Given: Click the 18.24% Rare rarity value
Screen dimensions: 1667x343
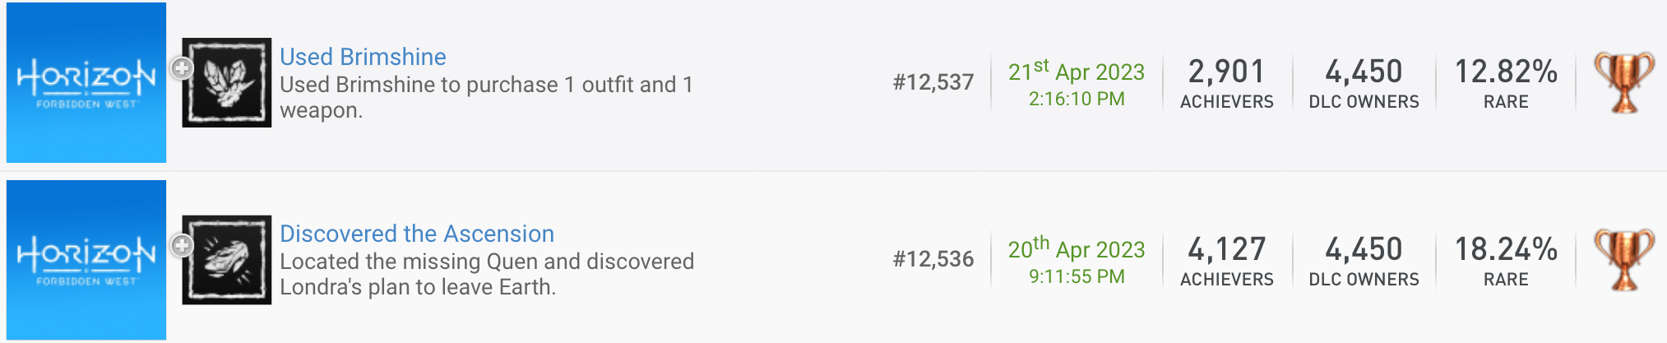Looking at the screenshot, I should coord(1506,250).
